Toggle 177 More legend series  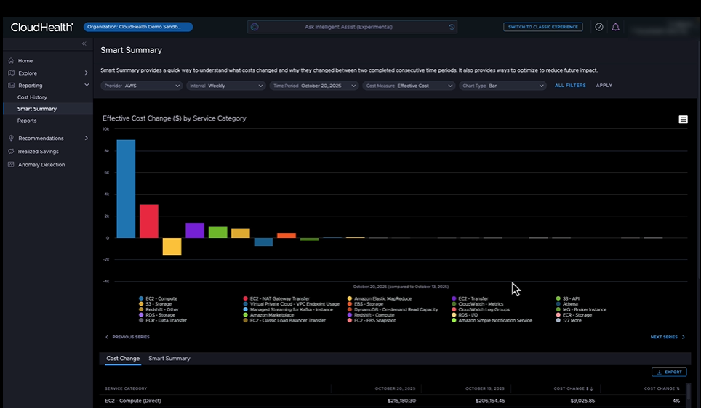coord(569,320)
